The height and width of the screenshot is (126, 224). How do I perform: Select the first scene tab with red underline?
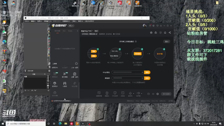57,31
